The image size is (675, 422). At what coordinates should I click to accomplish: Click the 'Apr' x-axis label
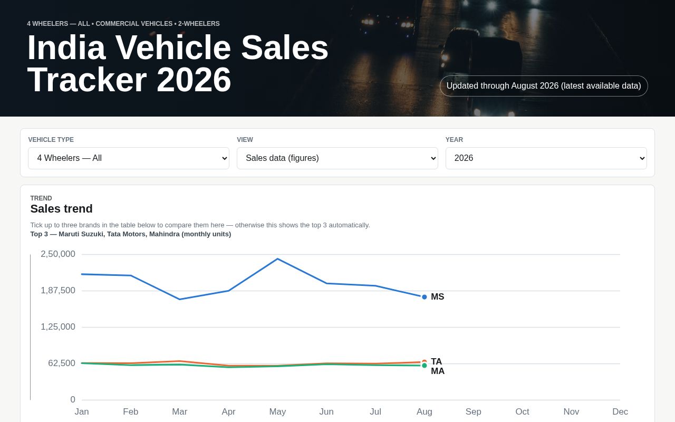pos(228,412)
